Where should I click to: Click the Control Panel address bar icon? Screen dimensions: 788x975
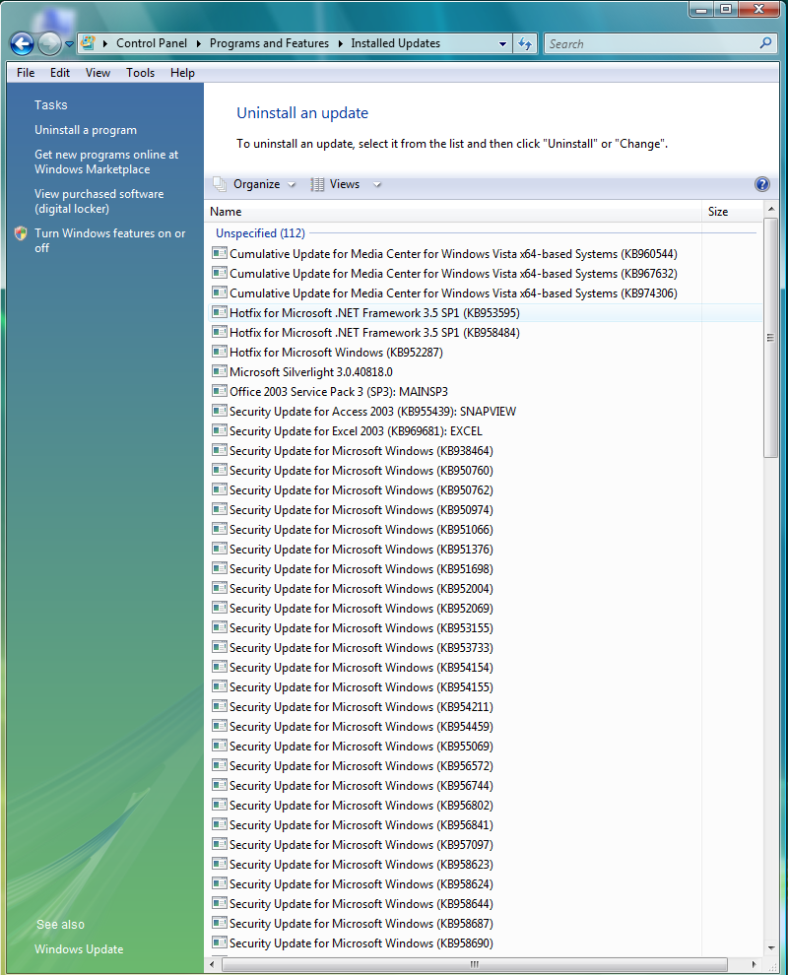coord(89,43)
